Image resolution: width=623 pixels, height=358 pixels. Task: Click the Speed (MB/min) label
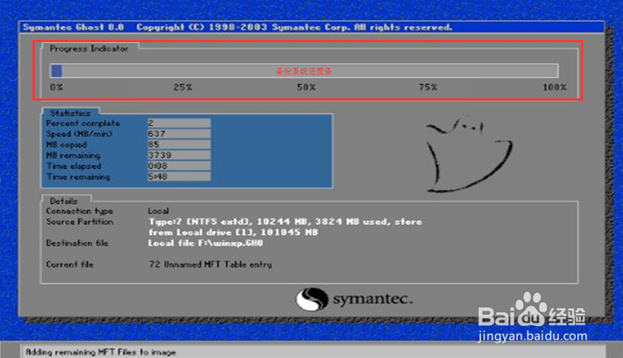pos(79,134)
